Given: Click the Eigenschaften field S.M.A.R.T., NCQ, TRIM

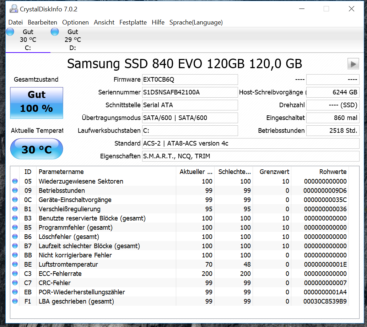Looking at the screenshot, I should (x=251, y=156).
